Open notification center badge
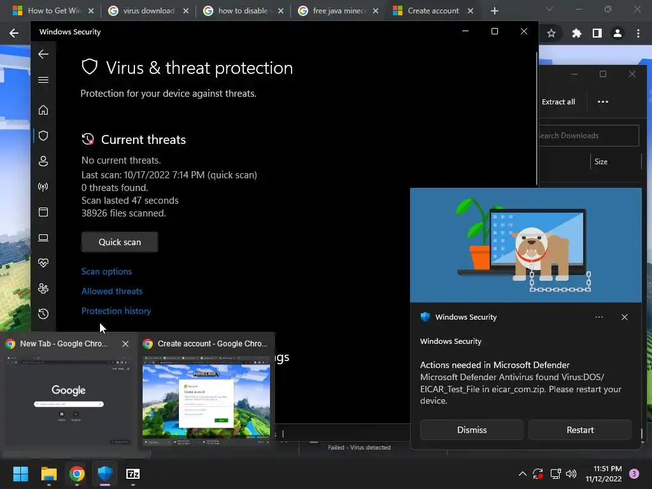 (634, 474)
